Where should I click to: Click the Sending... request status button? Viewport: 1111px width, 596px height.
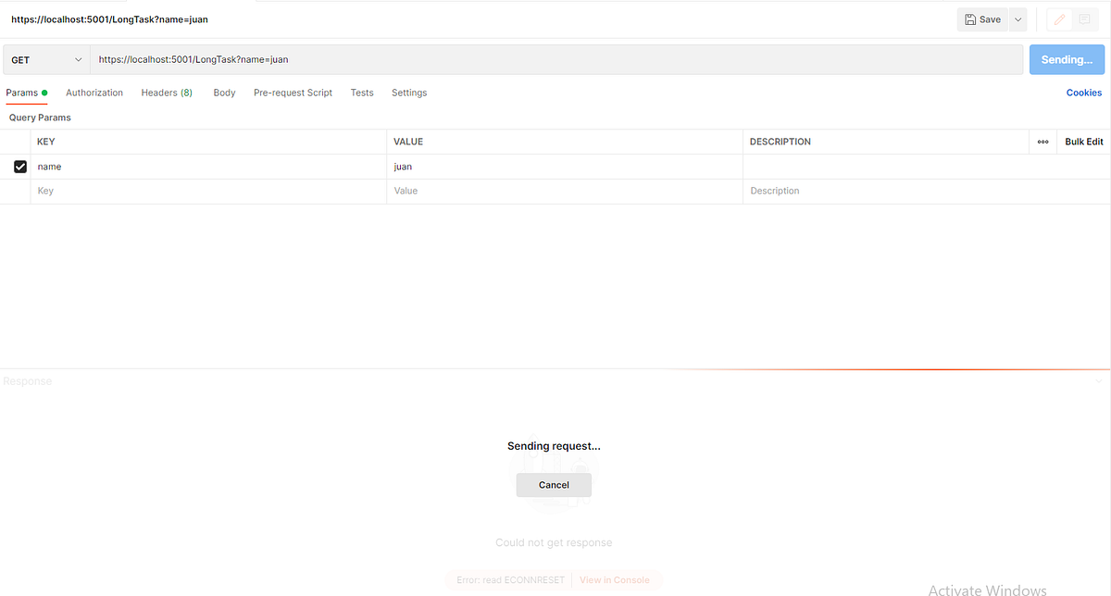click(x=1067, y=58)
